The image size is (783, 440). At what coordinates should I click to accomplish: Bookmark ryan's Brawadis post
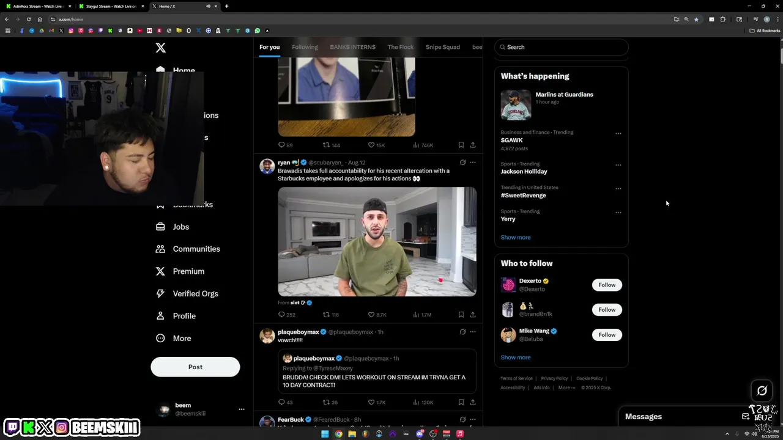point(461,315)
